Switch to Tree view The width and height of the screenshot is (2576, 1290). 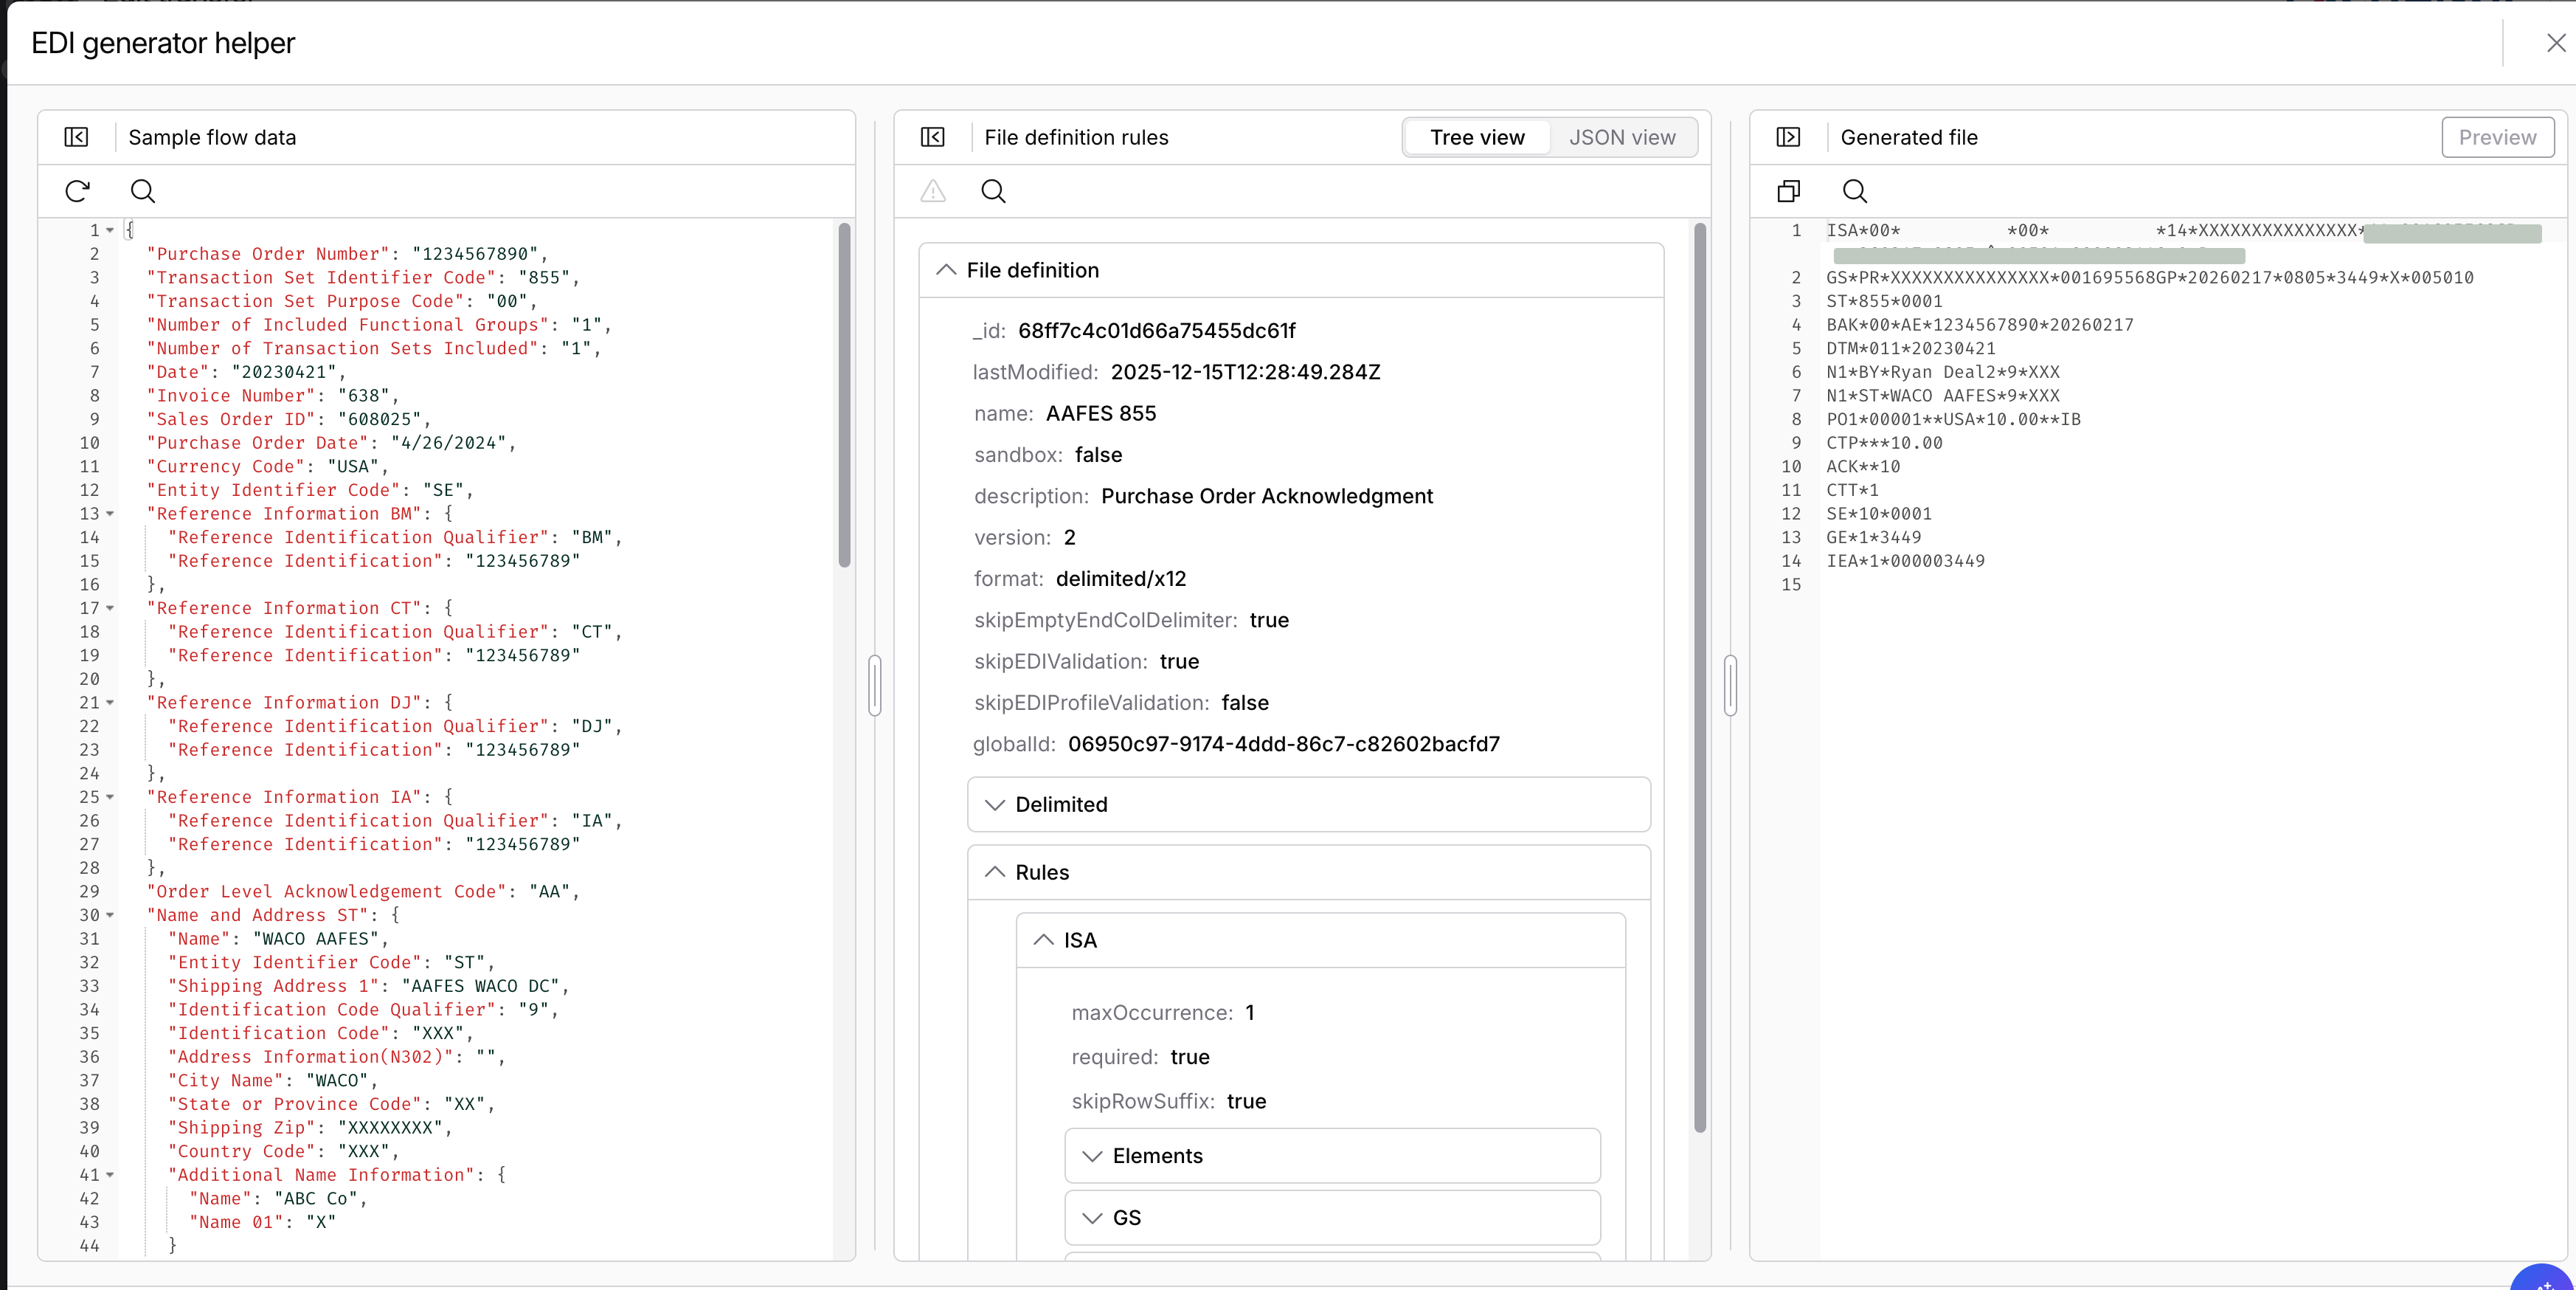pyautogui.click(x=1477, y=137)
